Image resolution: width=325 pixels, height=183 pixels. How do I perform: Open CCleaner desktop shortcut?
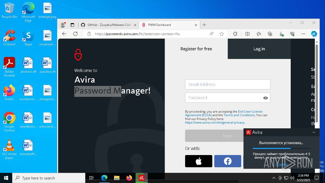[x=9, y=38]
